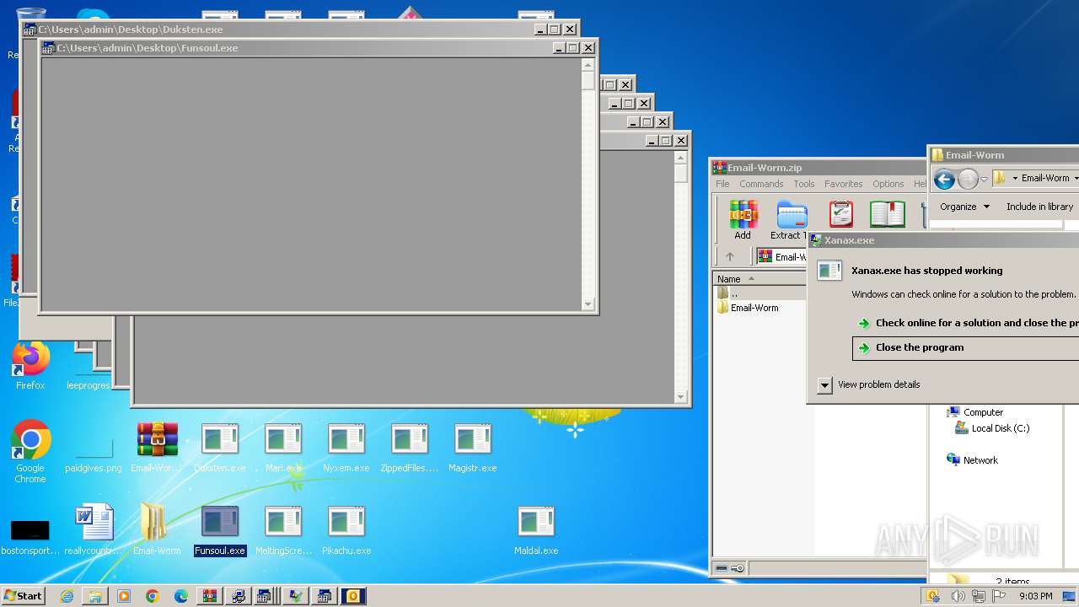Select the Pikachu.exe desktop icon
The height and width of the screenshot is (607, 1079).
pos(346,530)
